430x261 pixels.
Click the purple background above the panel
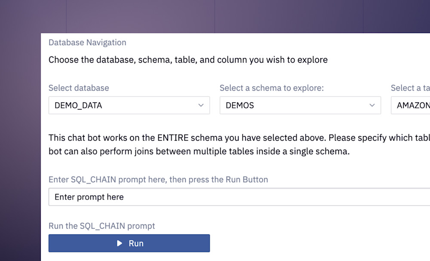pos(215,16)
